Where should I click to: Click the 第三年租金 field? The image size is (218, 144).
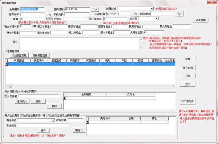pyautogui.click(x=89, y=26)
